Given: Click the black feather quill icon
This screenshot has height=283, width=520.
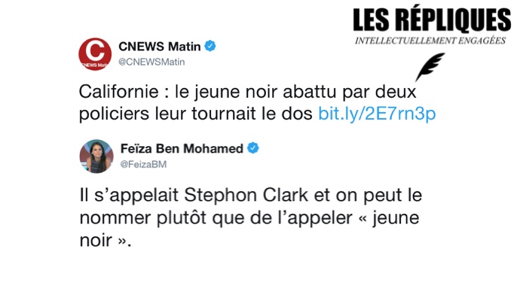Looking at the screenshot, I should click(x=430, y=66).
